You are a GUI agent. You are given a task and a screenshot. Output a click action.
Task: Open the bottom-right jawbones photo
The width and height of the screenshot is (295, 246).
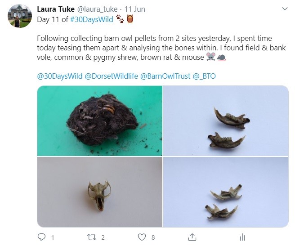pyautogui.click(x=226, y=192)
